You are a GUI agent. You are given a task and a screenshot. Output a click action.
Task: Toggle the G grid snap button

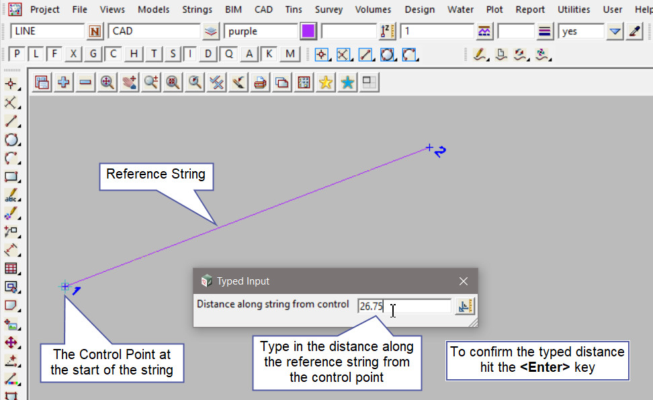pyautogui.click(x=93, y=54)
